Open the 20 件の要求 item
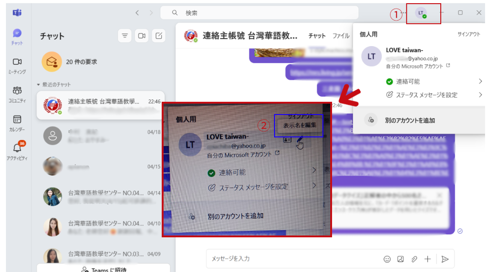 click(x=81, y=62)
